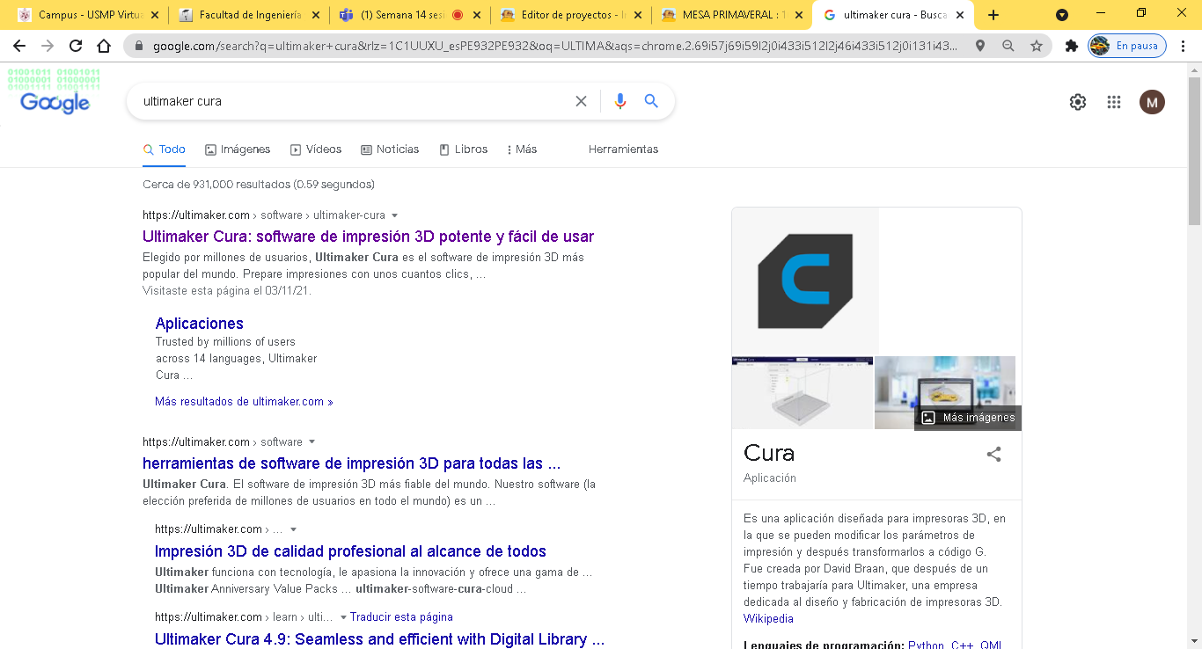This screenshot has width=1202, height=649.
Task: Open Google settings gear
Action: pos(1078,102)
